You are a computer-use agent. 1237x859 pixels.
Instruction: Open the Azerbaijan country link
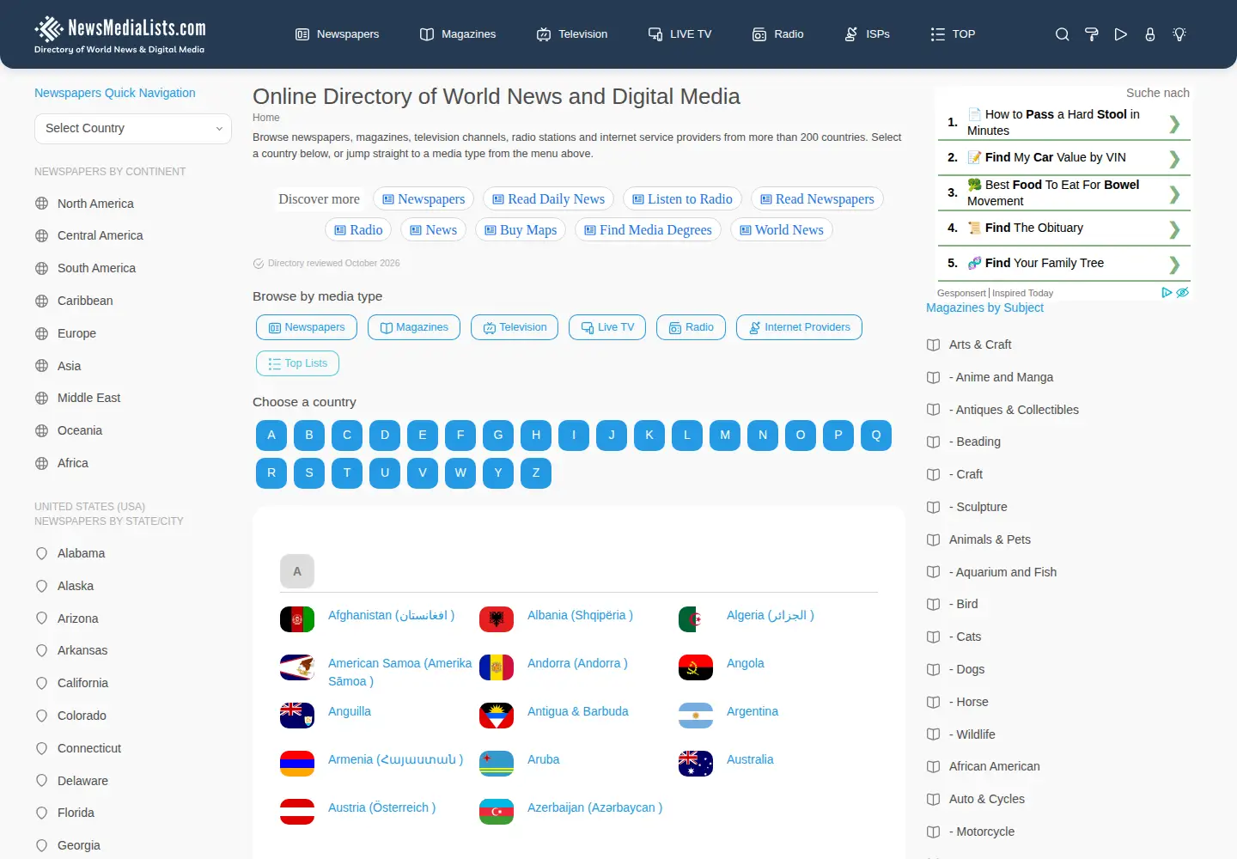(594, 808)
